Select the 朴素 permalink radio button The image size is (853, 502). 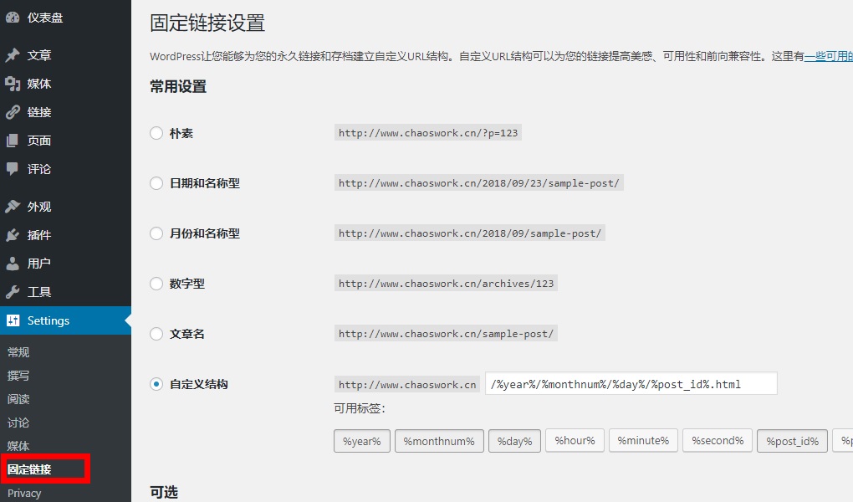[156, 133]
